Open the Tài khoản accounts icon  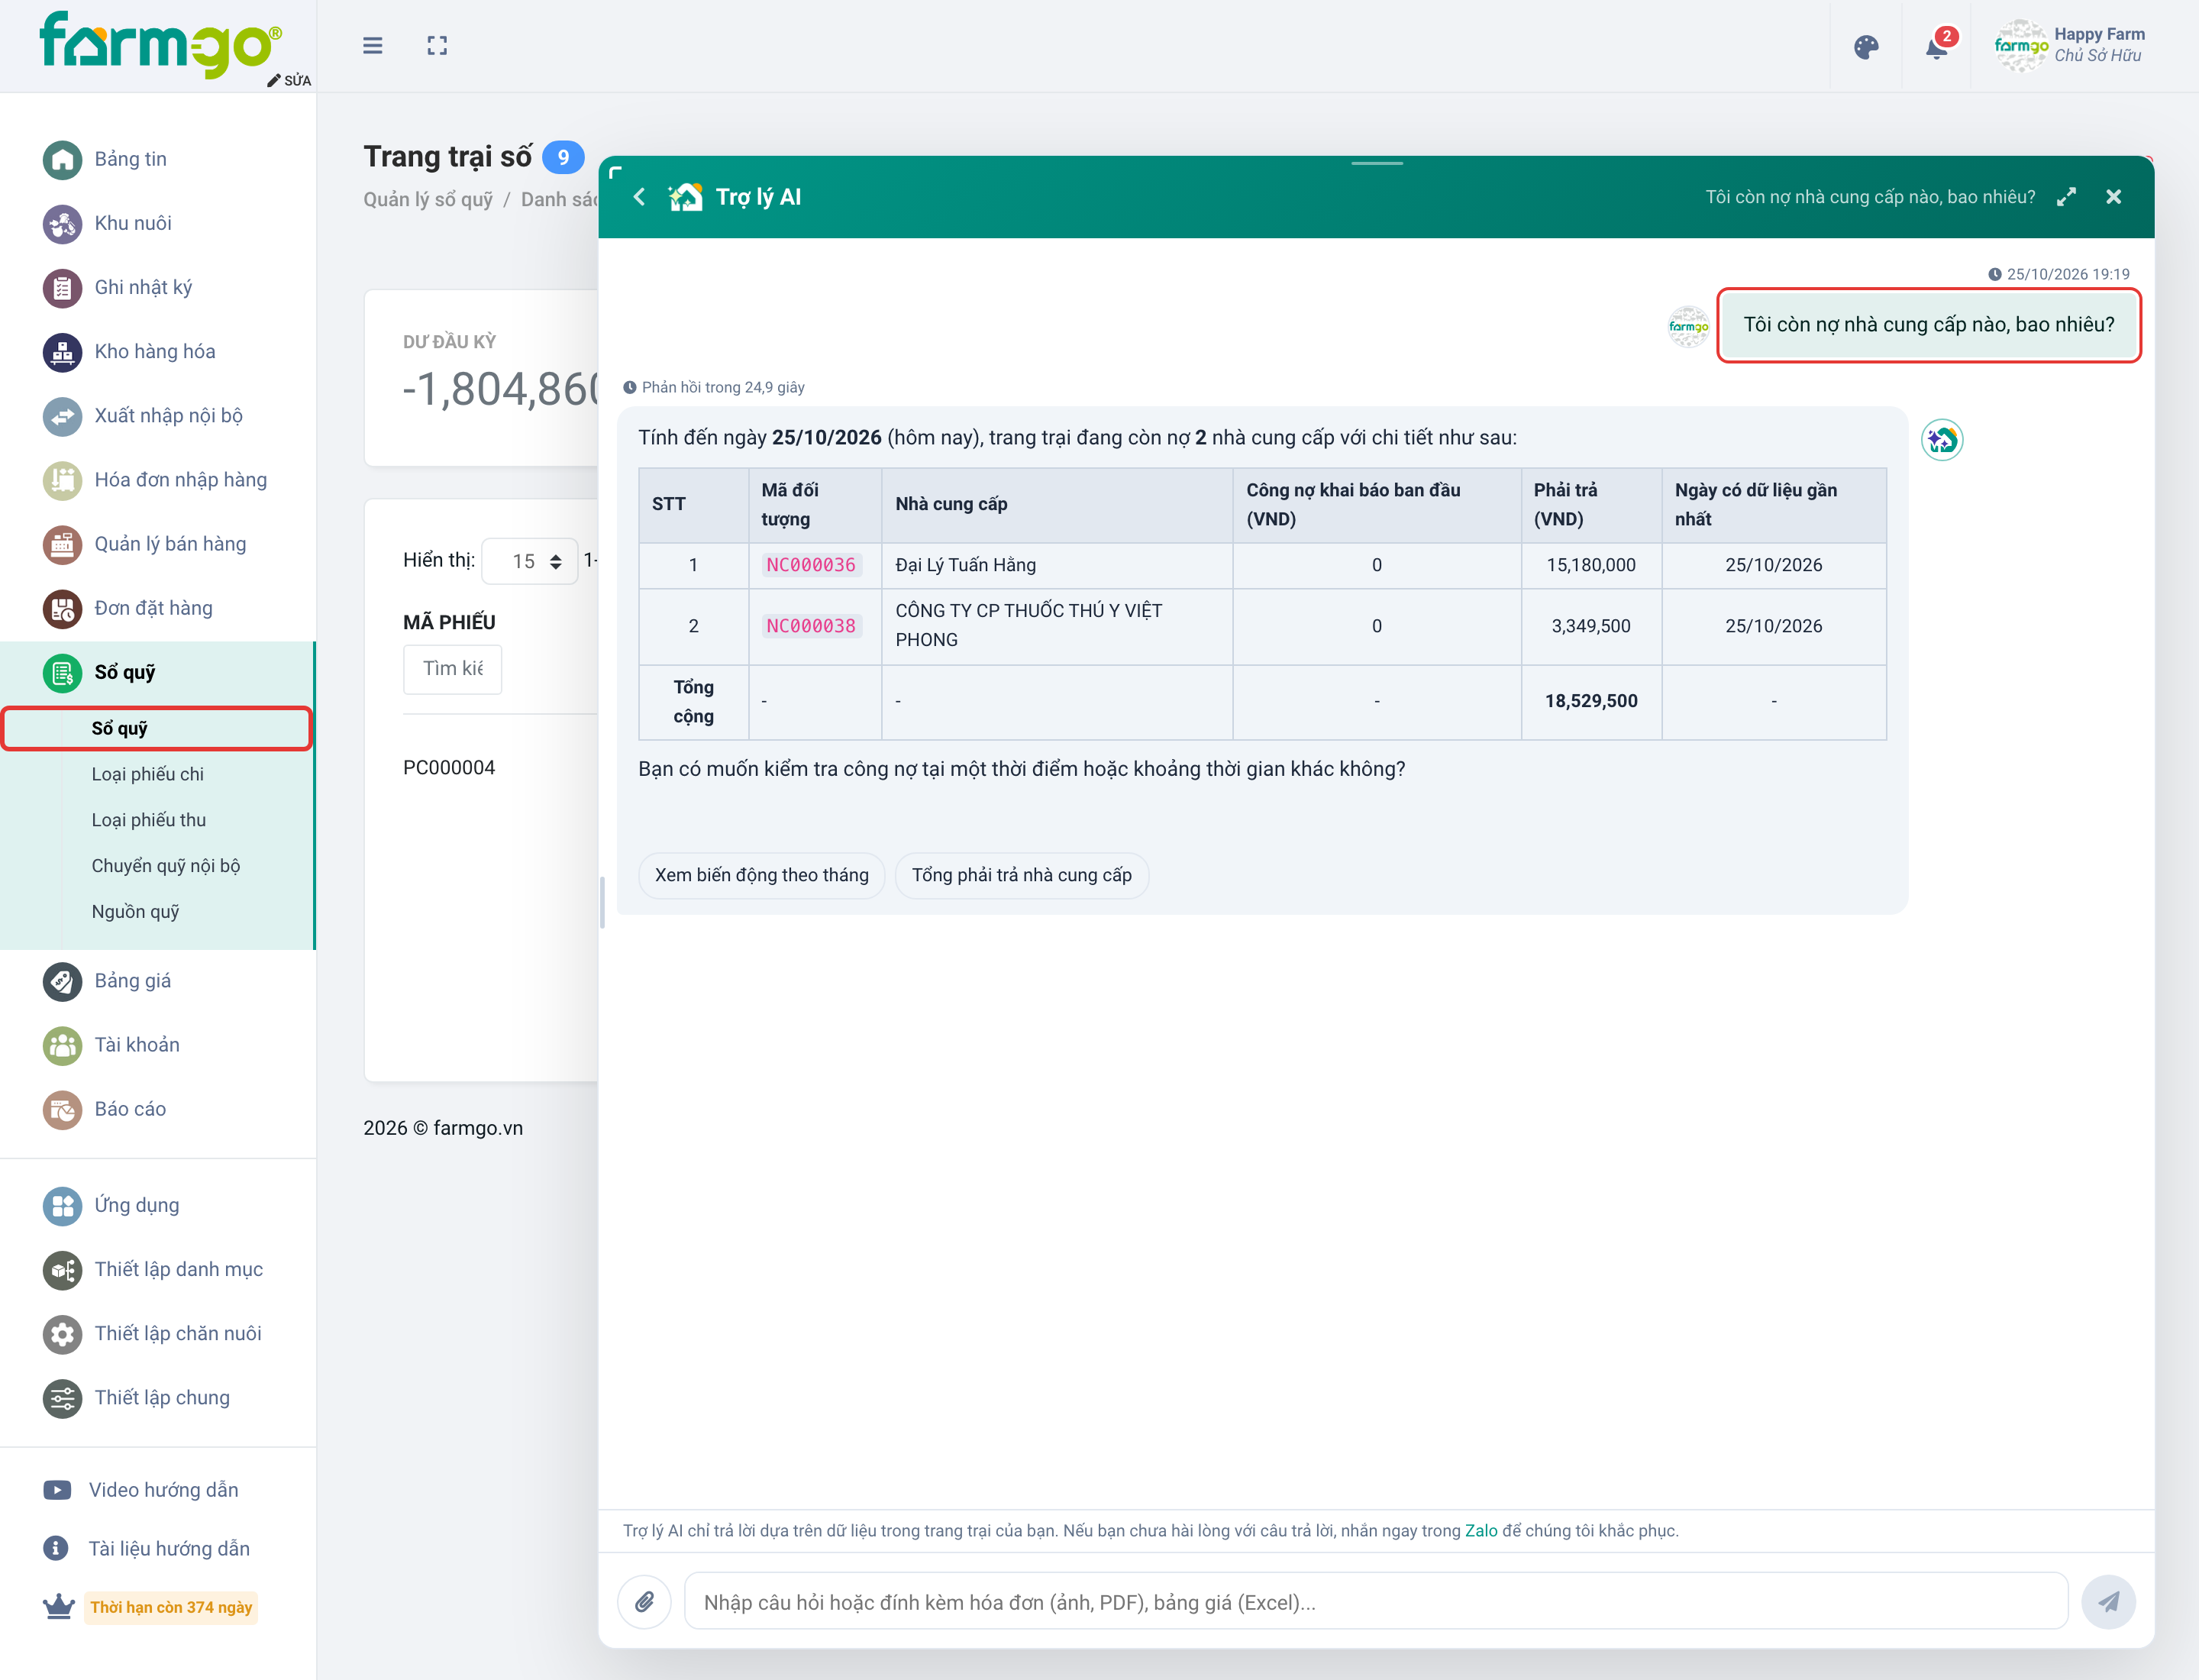click(x=62, y=1045)
